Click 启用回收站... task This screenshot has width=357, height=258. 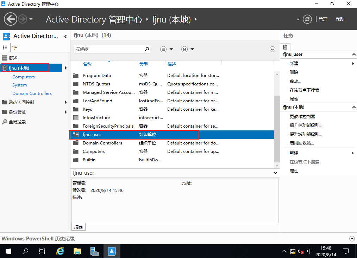302,143
